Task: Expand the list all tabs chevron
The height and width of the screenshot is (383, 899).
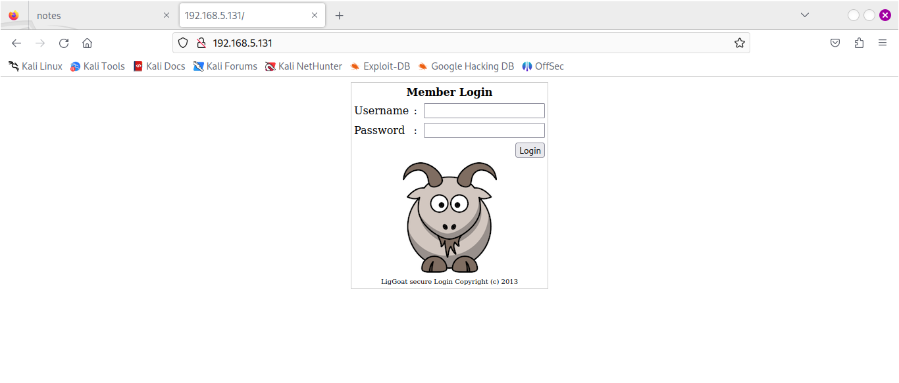Action: (804, 15)
